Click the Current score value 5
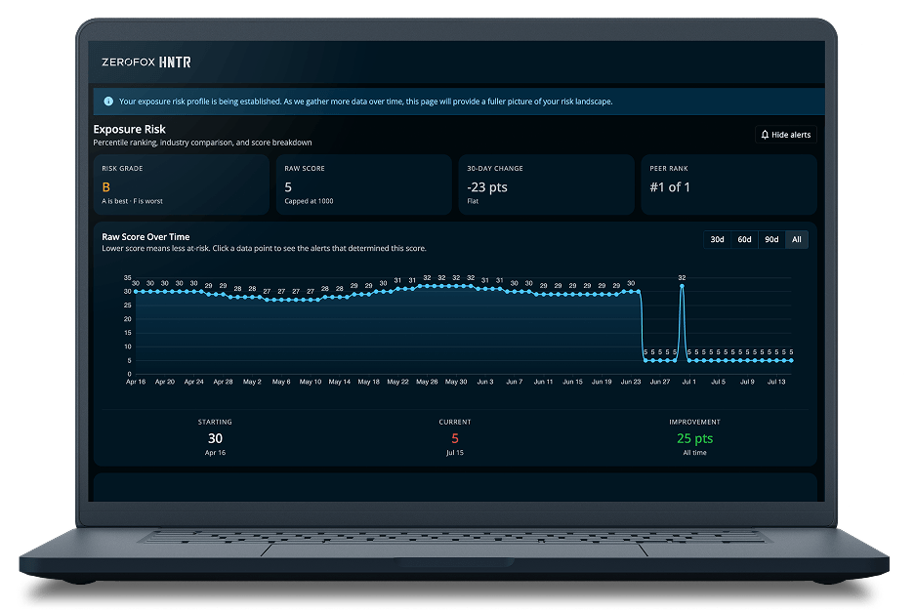Viewport: 915px width, 611px height. coord(455,438)
